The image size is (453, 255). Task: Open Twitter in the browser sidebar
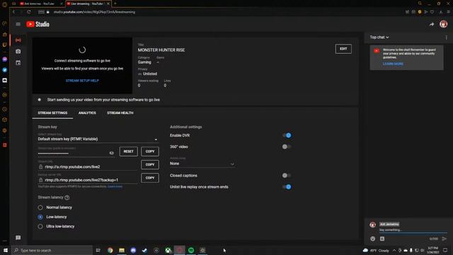pos(5,69)
